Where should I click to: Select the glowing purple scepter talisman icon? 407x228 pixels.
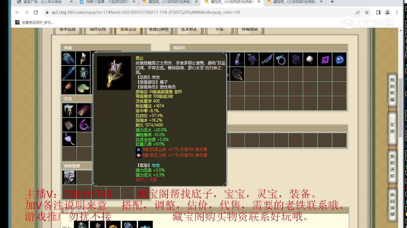69,139
